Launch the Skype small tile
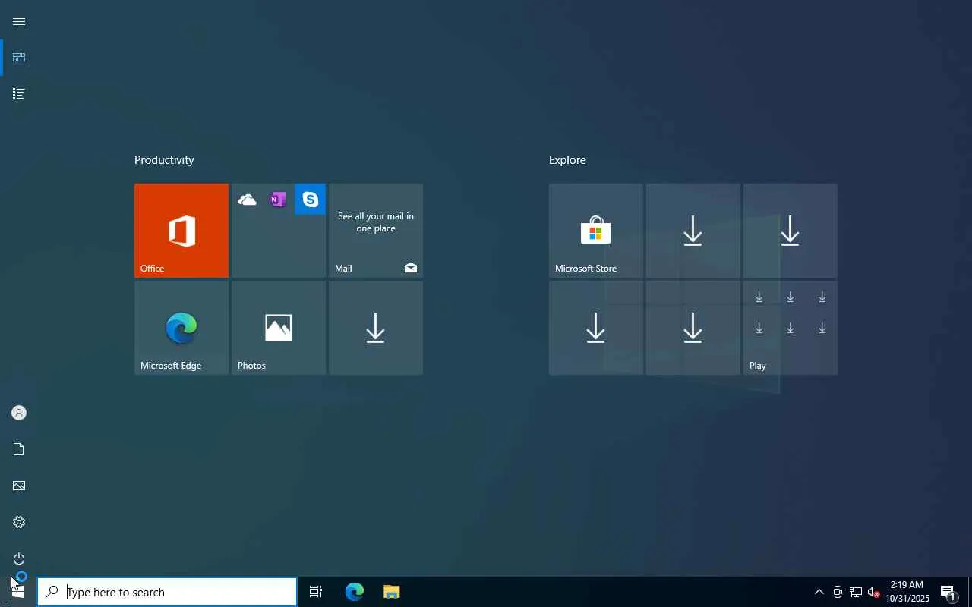Image resolution: width=972 pixels, height=607 pixels. [310, 200]
